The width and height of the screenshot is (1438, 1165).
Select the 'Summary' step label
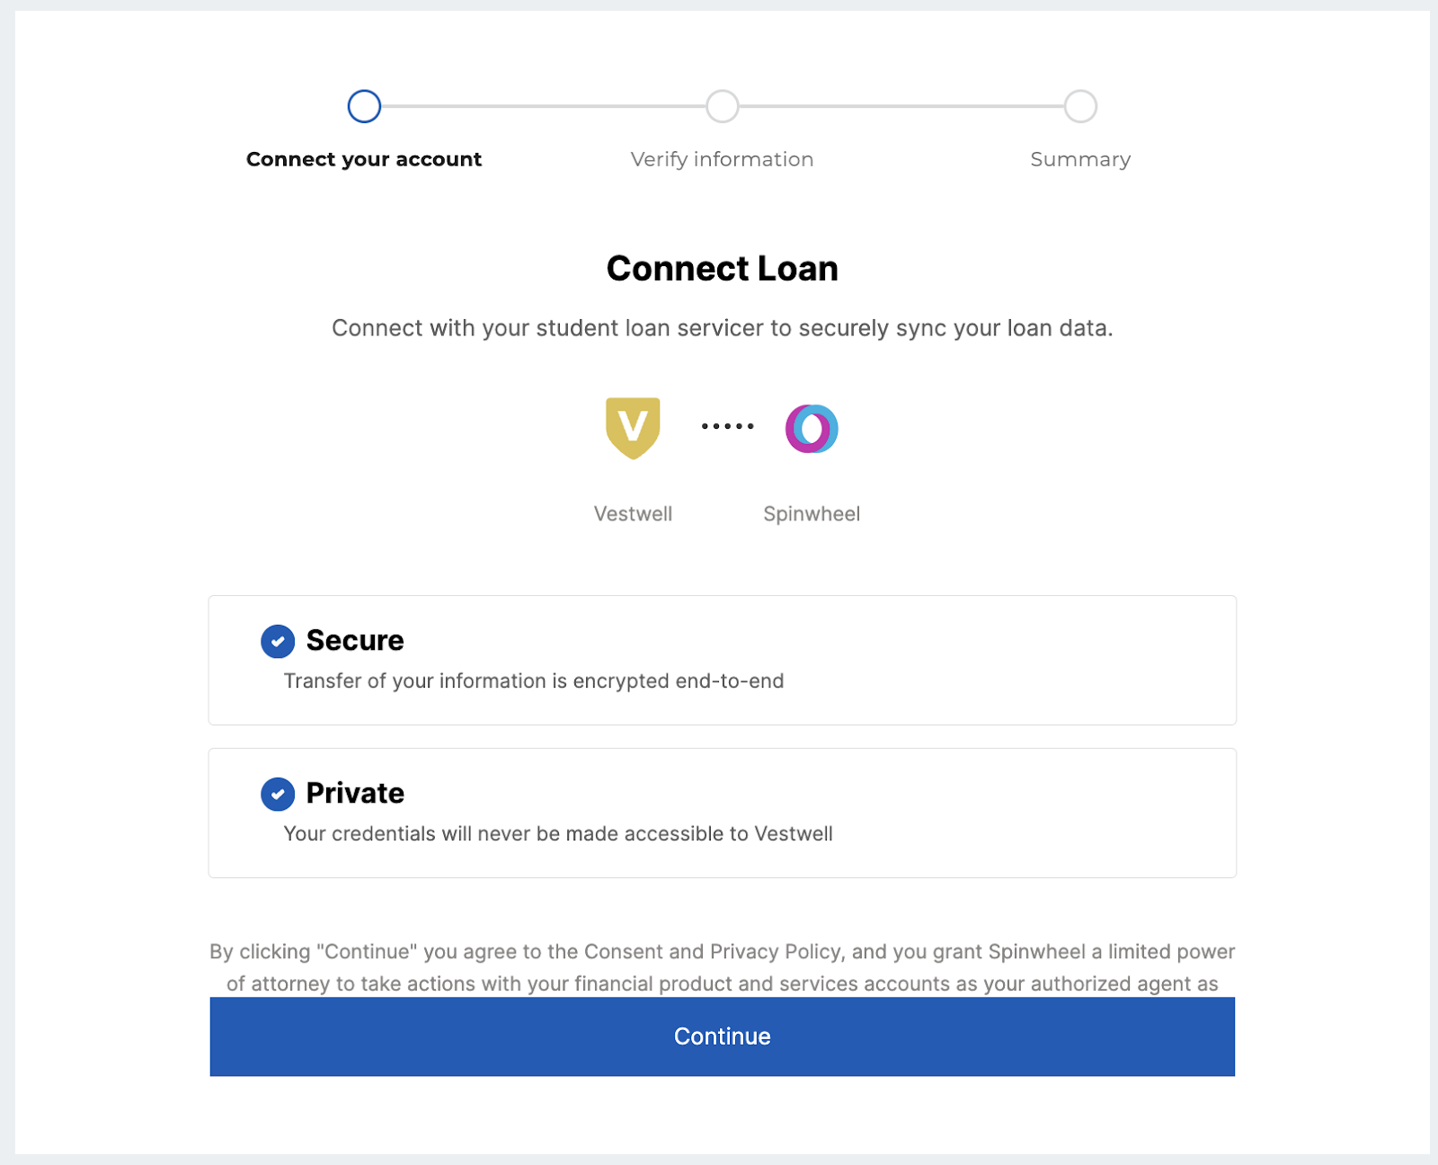[x=1080, y=159]
